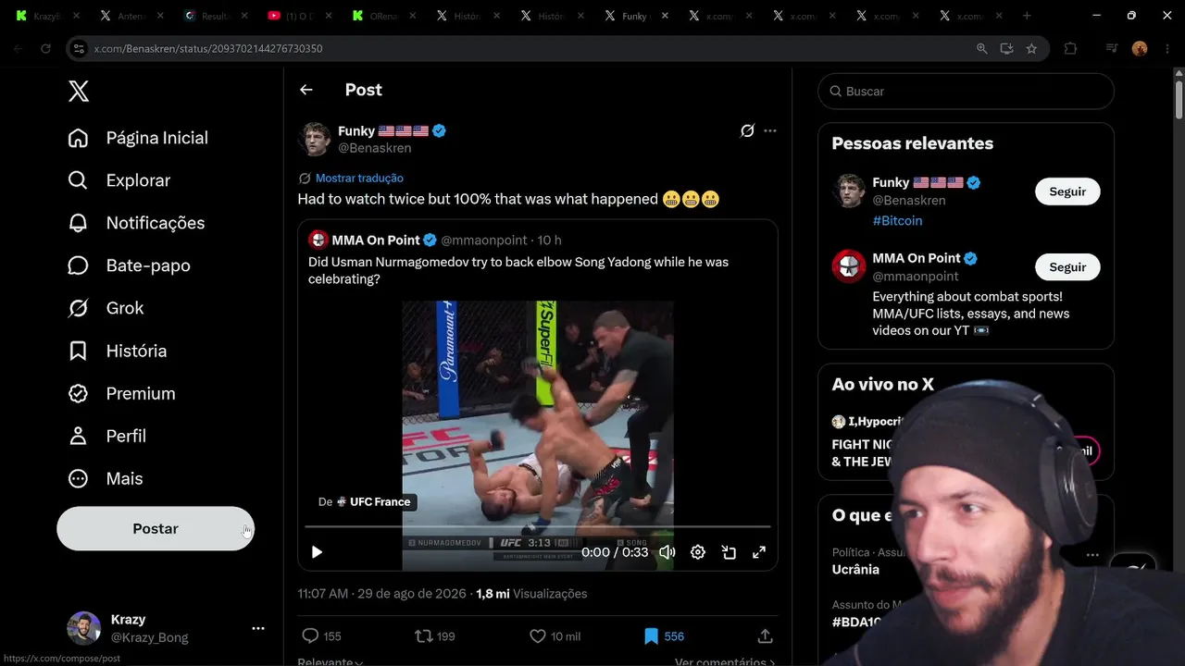
Task: Open account options next to Krazy
Action: tap(258, 628)
